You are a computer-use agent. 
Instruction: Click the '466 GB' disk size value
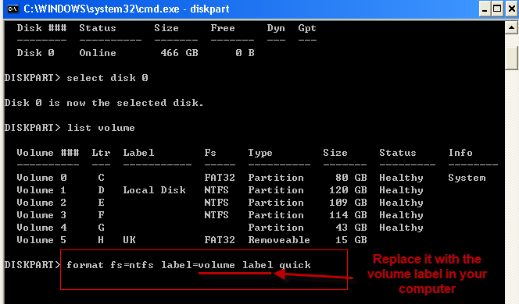click(x=180, y=53)
